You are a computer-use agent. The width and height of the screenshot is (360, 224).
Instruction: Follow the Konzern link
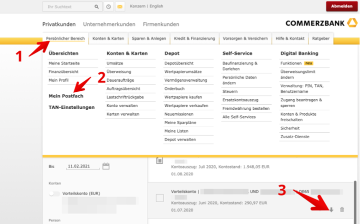[x=137, y=6]
